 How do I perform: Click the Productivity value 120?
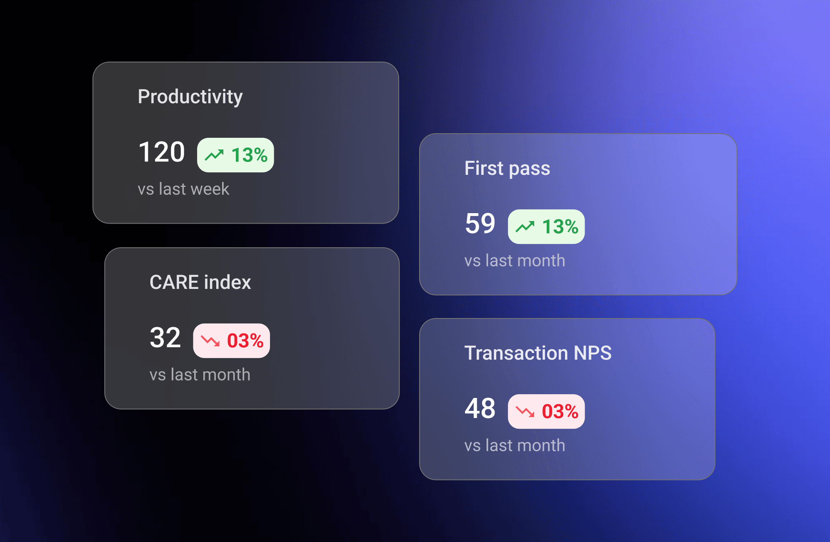tap(162, 152)
